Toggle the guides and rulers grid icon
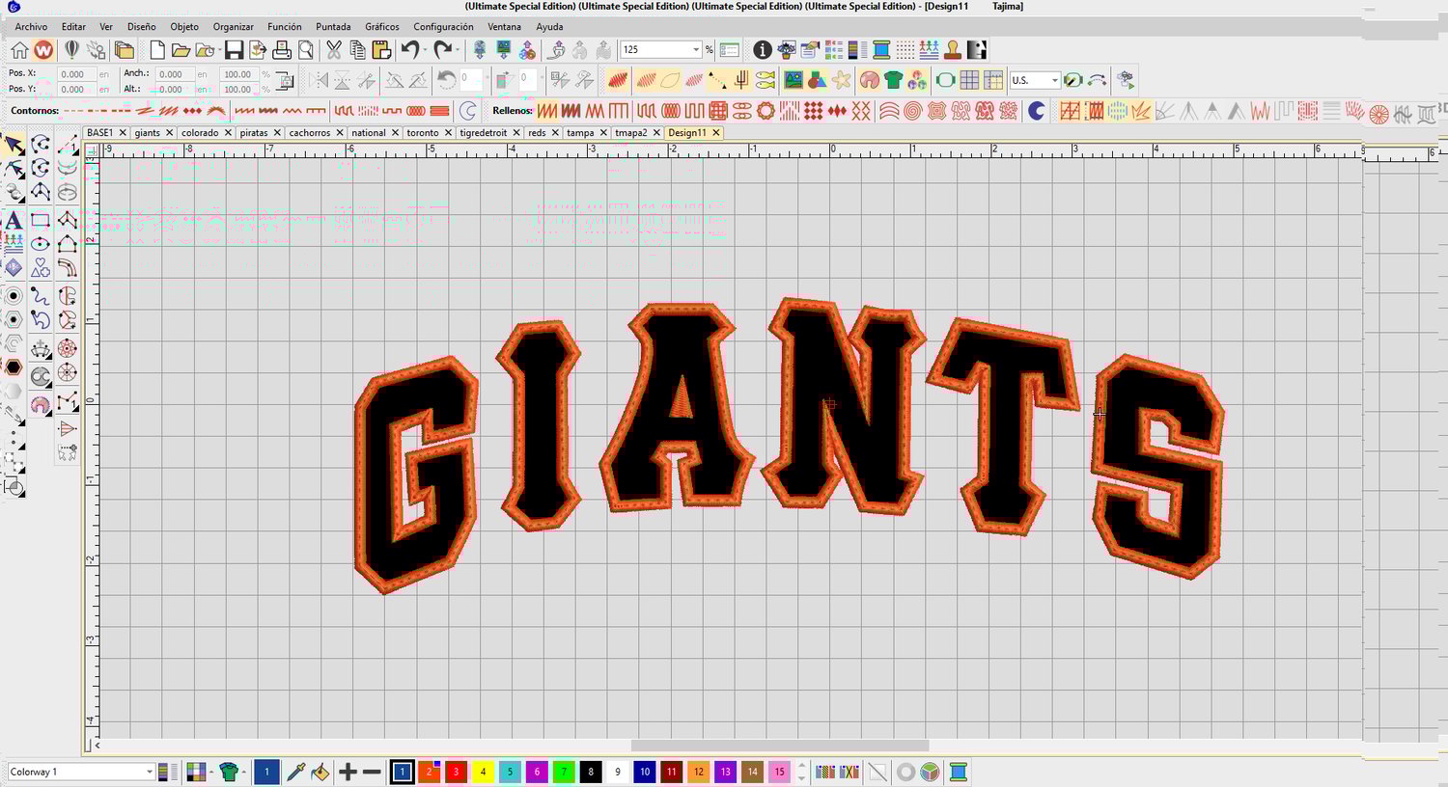 click(993, 80)
